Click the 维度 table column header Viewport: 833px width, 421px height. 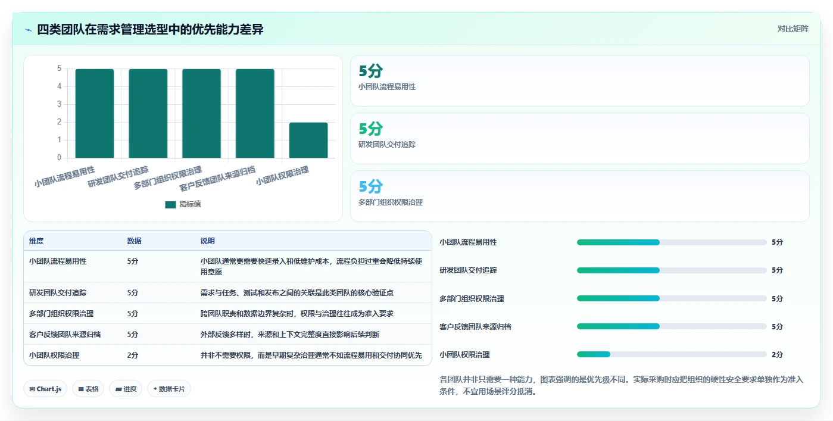coord(36,241)
